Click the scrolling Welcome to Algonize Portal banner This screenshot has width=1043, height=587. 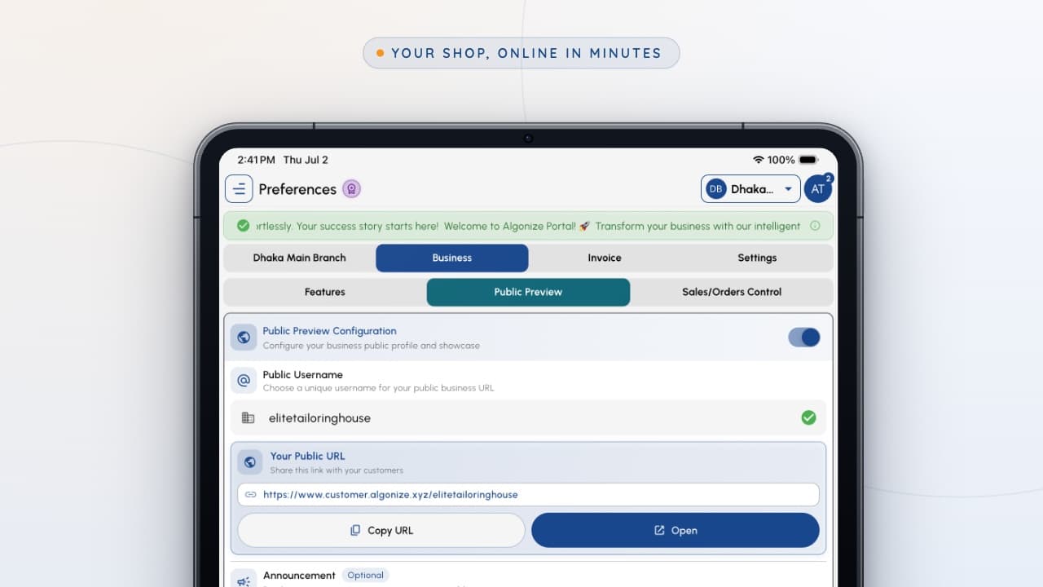click(x=528, y=226)
